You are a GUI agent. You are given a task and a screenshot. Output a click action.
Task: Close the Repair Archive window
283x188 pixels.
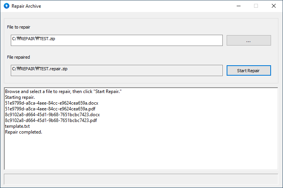point(274,6)
